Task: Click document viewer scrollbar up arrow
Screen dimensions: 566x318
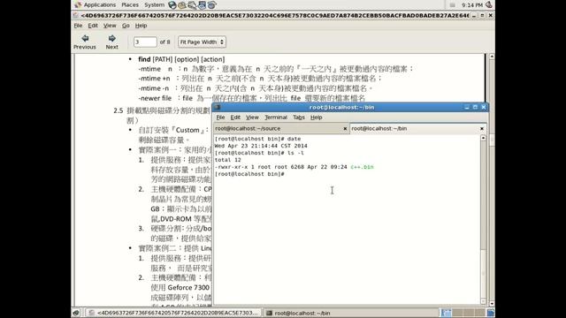Action: (492, 57)
